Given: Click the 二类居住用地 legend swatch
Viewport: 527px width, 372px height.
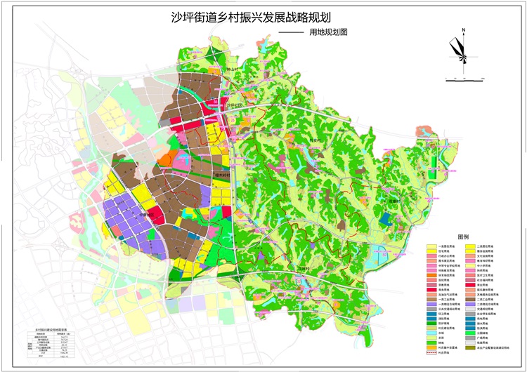Looking at the screenshot, I should click(470, 246).
